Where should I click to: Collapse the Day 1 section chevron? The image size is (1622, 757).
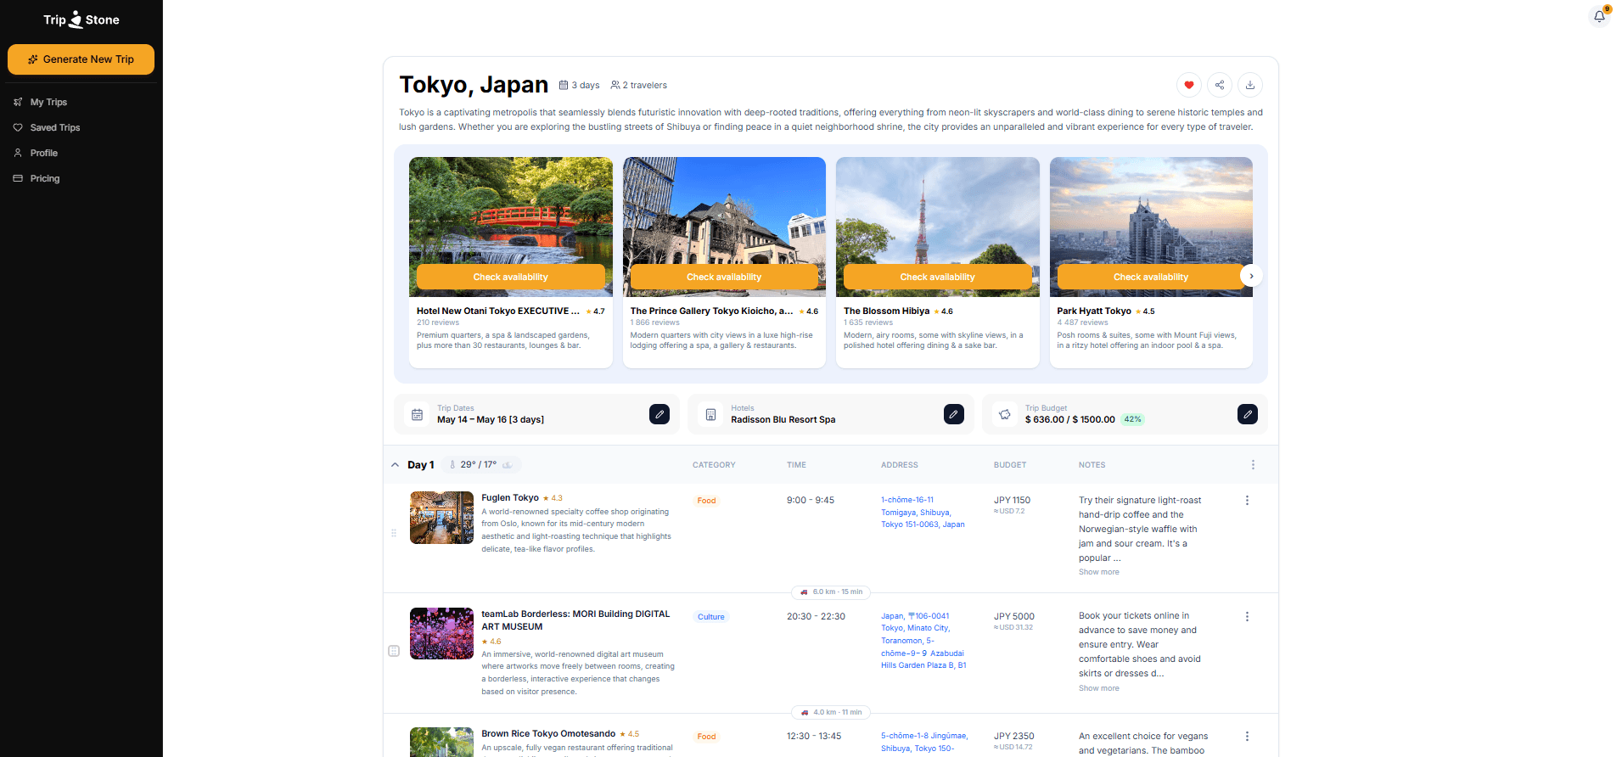[396, 465]
